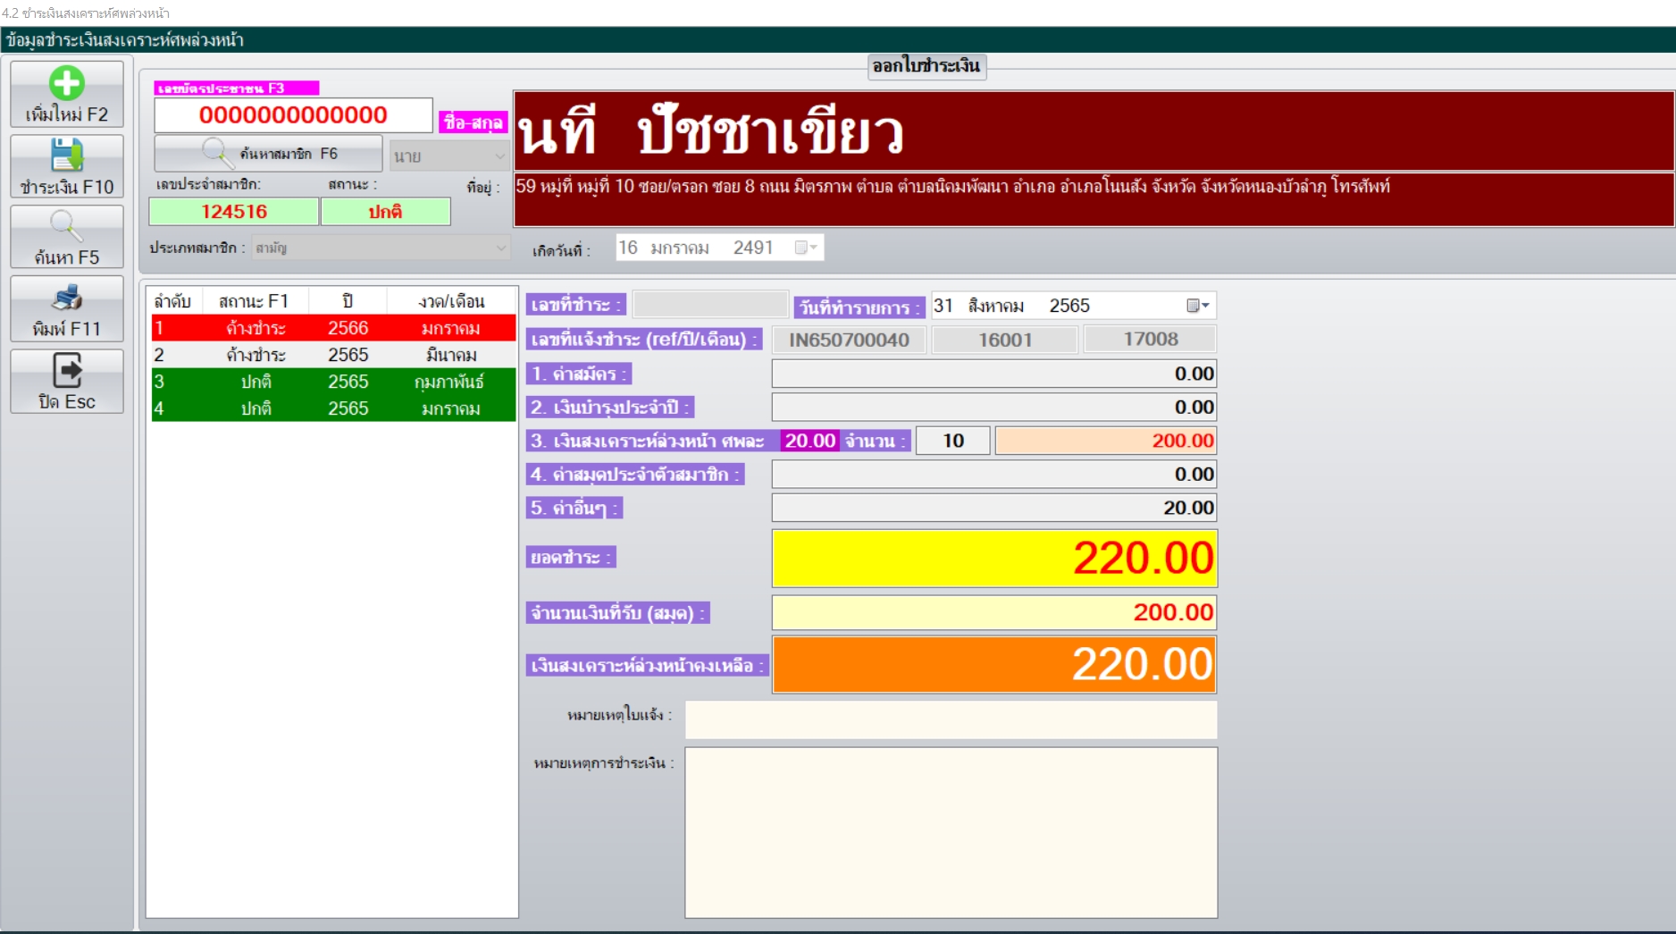This screenshot has height=934, width=1676.
Task: Click the หมายเหตุการชำระเงิน notes area
Action: pyautogui.click(x=949, y=831)
